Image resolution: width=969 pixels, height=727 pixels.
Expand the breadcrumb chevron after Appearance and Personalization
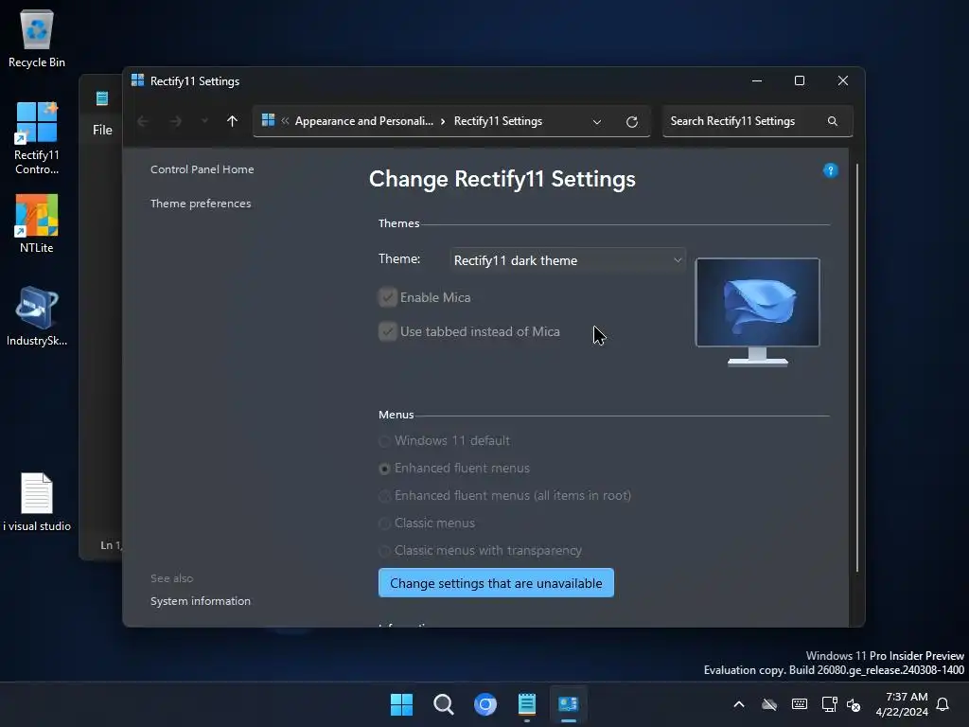[443, 122]
